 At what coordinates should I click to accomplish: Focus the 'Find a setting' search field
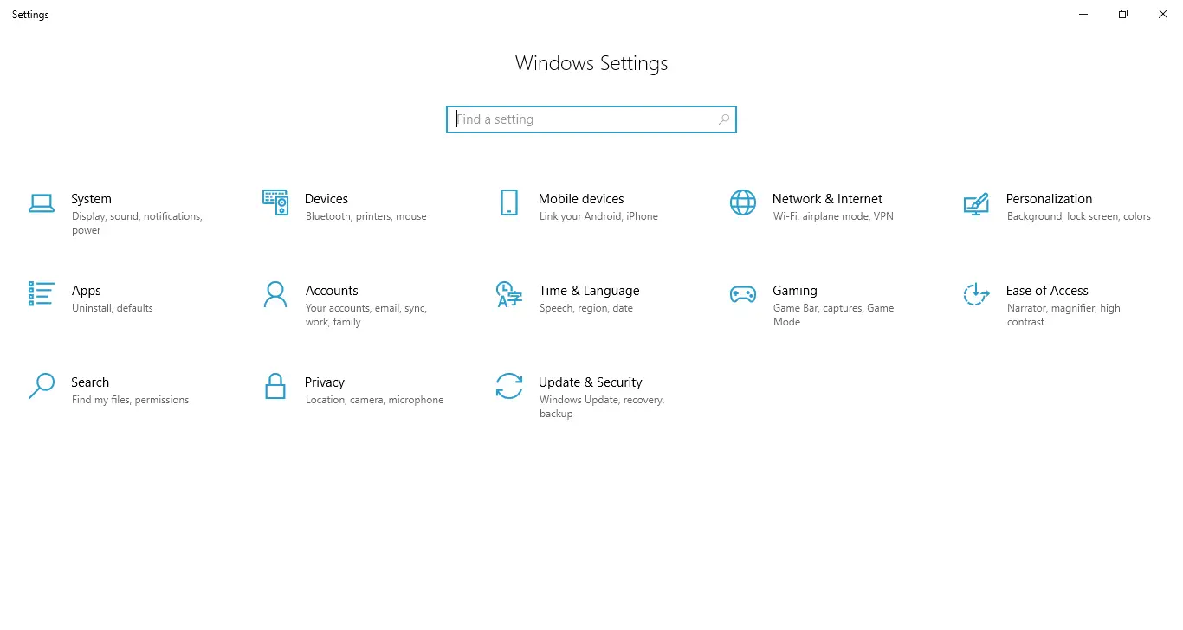591,119
